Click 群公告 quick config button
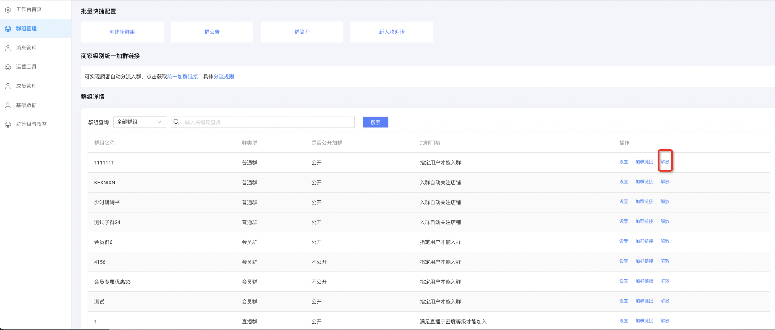This screenshot has height=330, width=775. 212,32
